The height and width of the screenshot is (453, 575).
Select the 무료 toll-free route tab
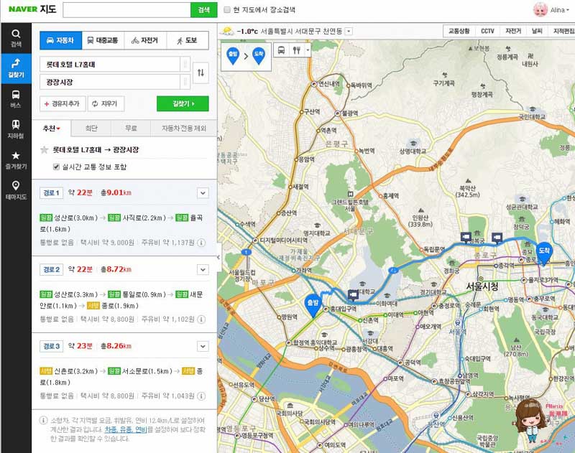click(131, 129)
